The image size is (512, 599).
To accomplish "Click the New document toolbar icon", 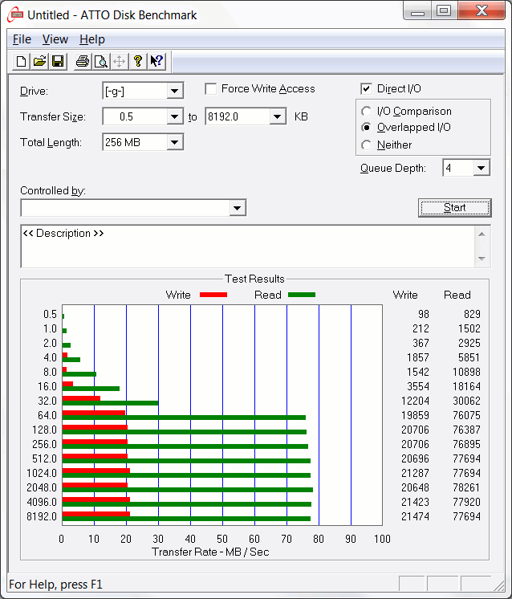I will click(22, 61).
